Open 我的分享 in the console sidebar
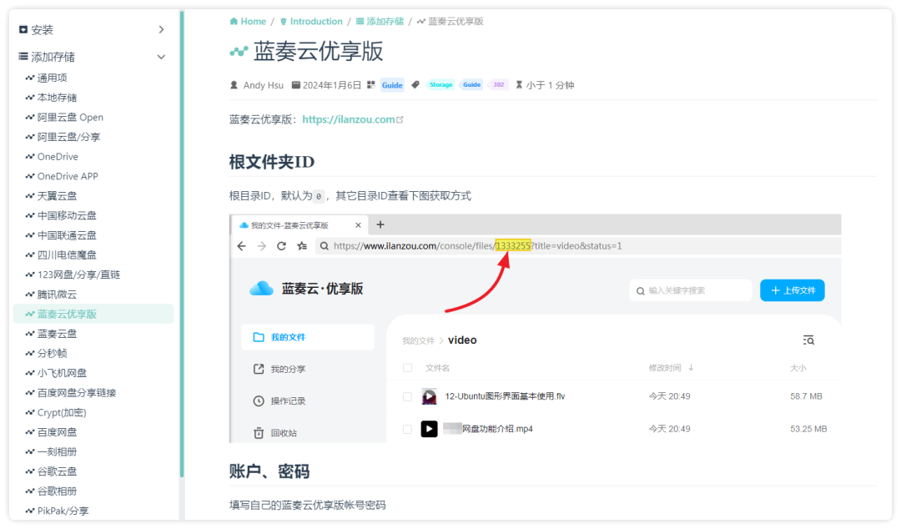Viewport: 901px width, 529px height. click(279, 369)
